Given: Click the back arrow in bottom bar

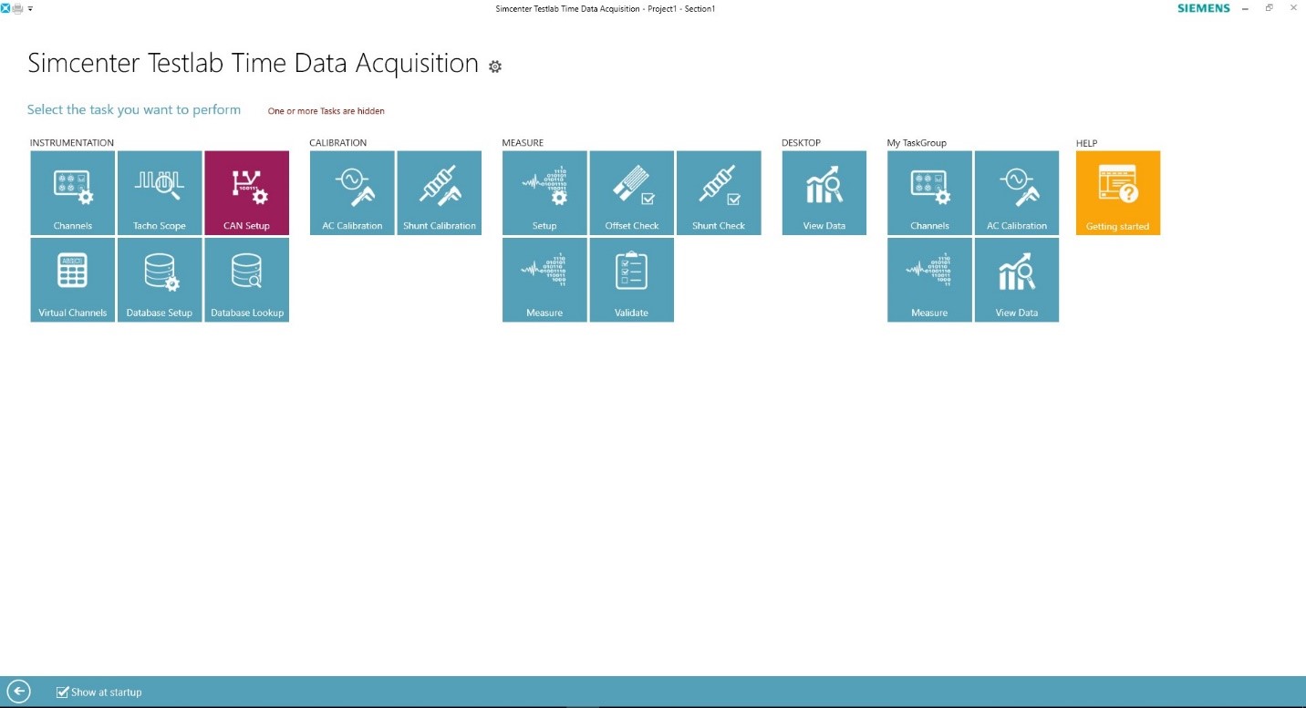Looking at the screenshot, I should tap(18, 692).
